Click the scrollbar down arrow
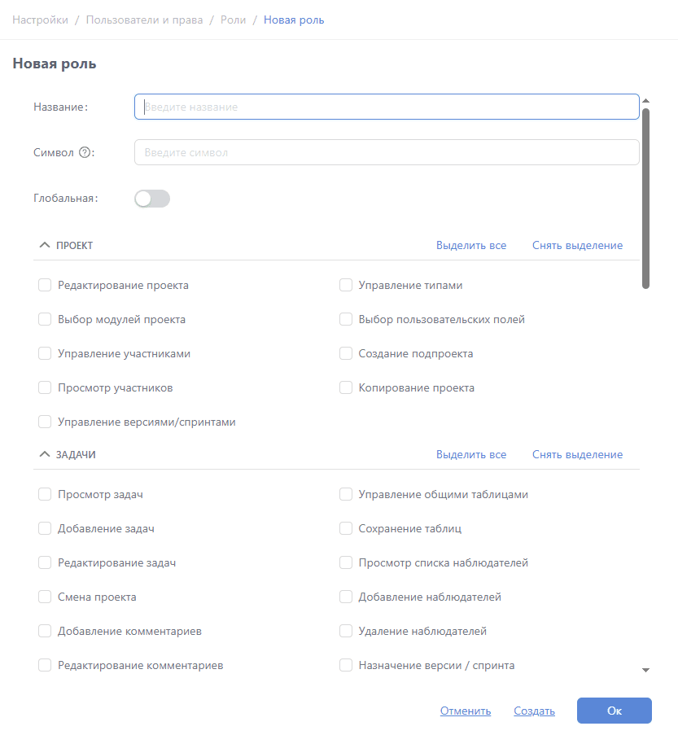Screen dimensions: 678x735 tap(645, 671)
